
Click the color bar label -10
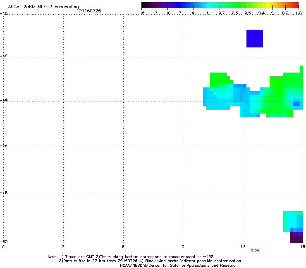click(167, 13)
